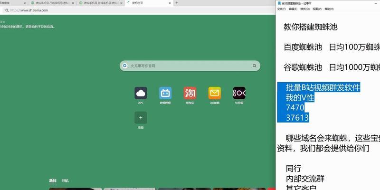Open the Bilibili shortcut icon
This screenshot has width=380, height=190.
[165, 93]
